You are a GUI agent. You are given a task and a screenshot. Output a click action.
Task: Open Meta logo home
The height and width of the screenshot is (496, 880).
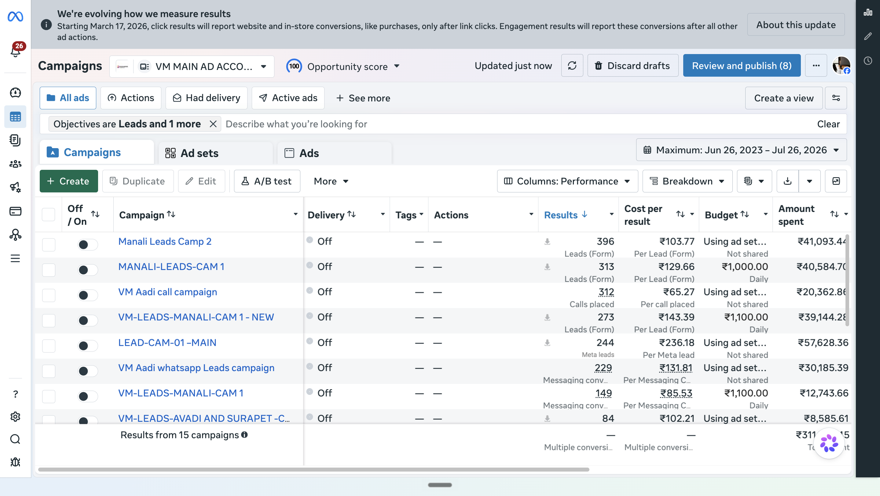click(15, 16)
